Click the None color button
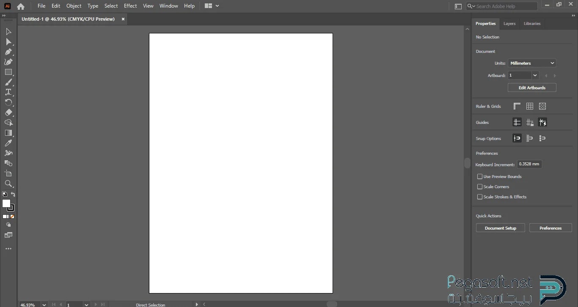Image resolution: width=578 pixels, height=307 pixels. [x=13, y=217]
